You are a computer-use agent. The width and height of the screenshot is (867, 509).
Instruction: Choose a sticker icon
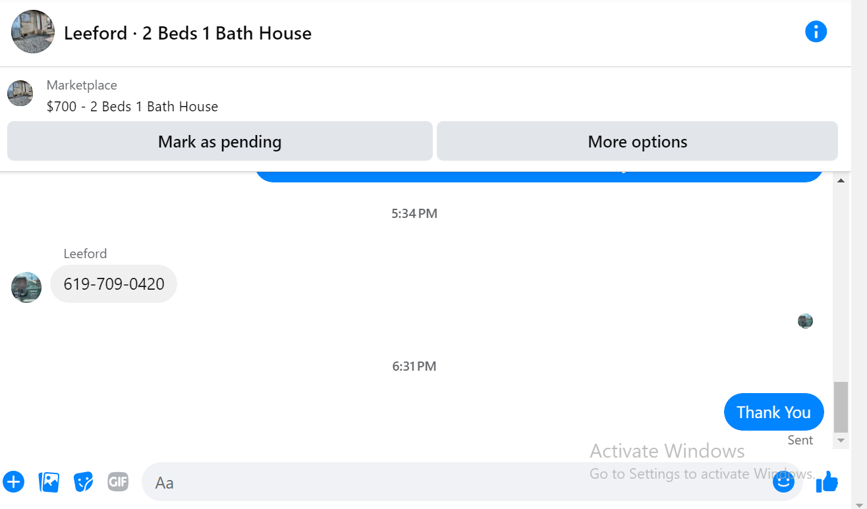83,482
